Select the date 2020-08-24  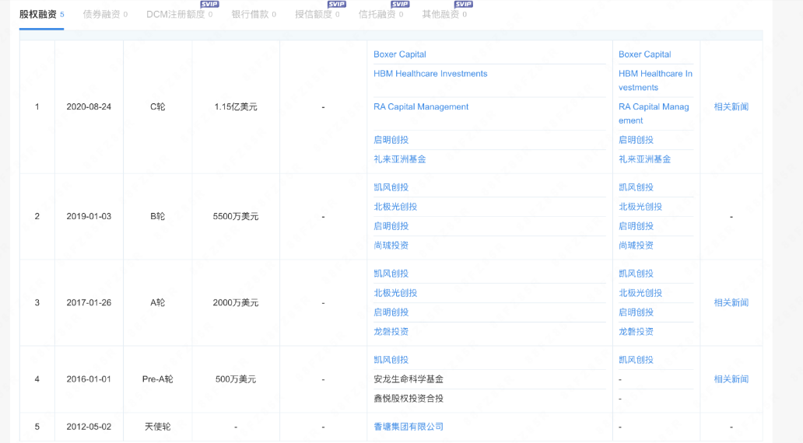click(89, 107)
